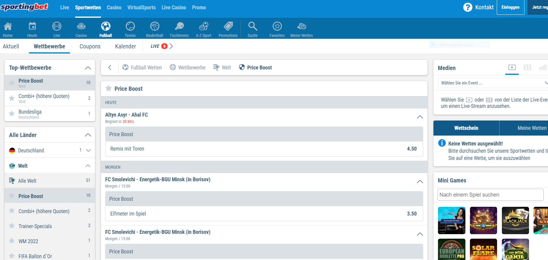
Task: Favorite Bundesliga in Top-Wettbewerbe
Action: pyautogui.click(x=12, y=113)
